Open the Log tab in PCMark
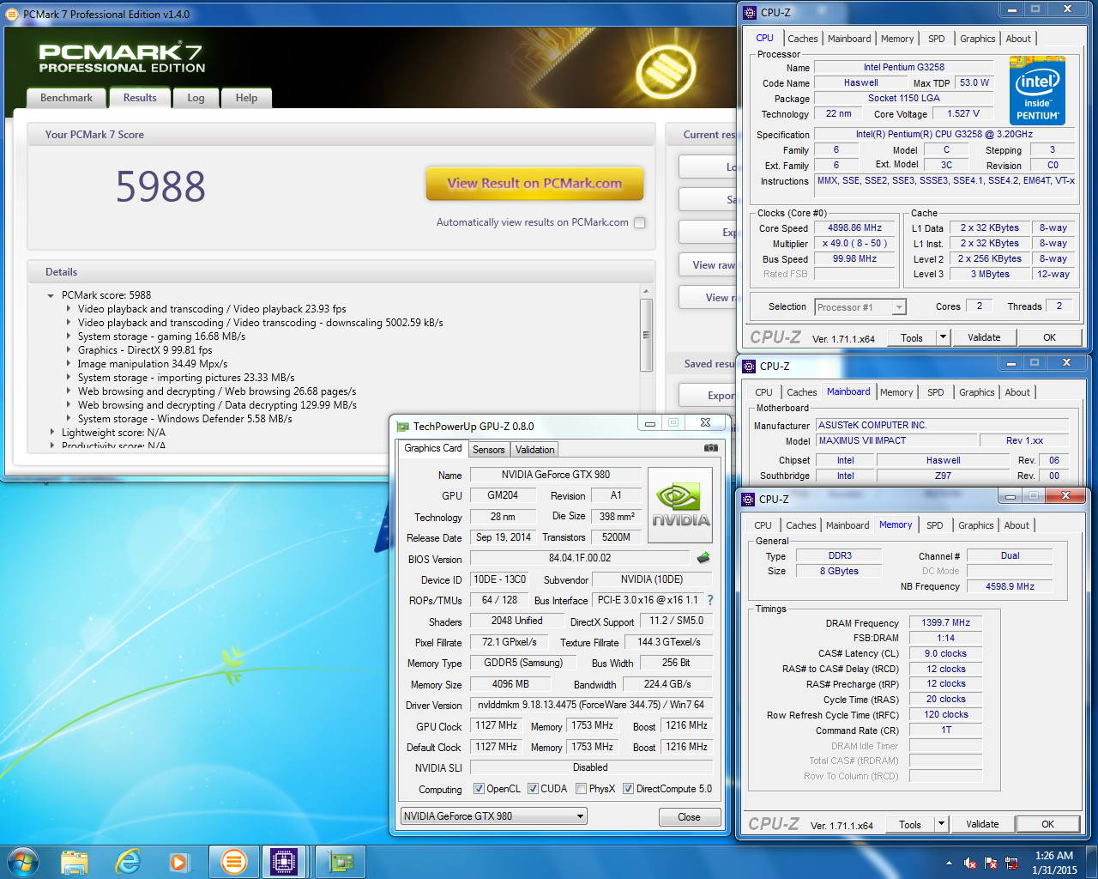The height and width of the screenshot is (879, 1098). [x=196, y=98]
